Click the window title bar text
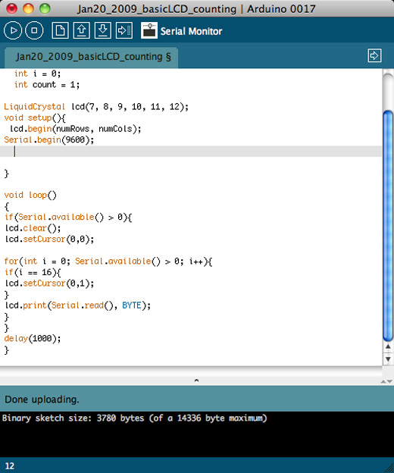Image resolution: width=394 pixels, height=473 pixels. pos(196,9)
